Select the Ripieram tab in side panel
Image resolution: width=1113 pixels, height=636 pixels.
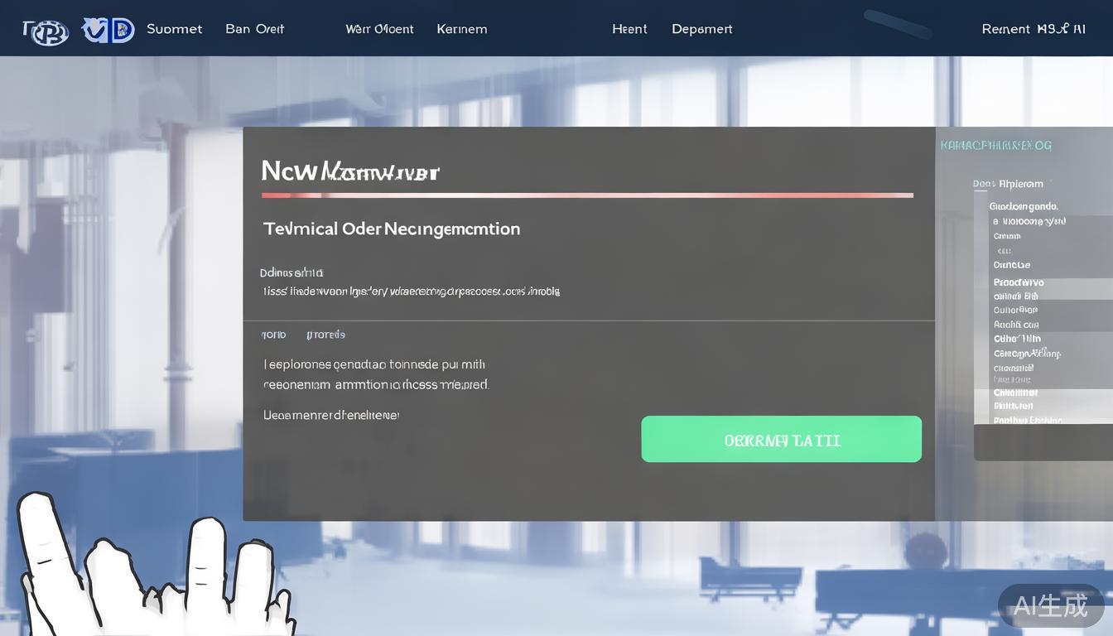click(x=1020, y=184)
